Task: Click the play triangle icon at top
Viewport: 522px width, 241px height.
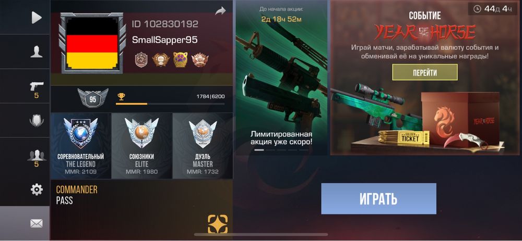Action: 37,17
